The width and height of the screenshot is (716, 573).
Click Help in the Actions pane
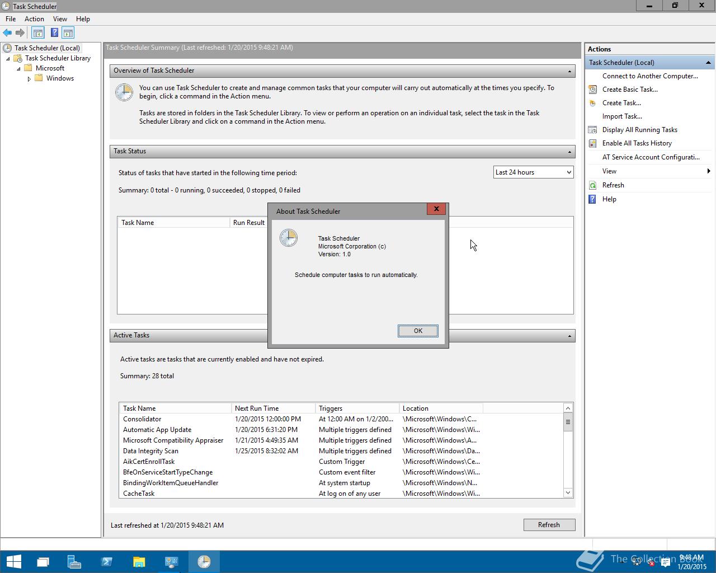[609, 199]
